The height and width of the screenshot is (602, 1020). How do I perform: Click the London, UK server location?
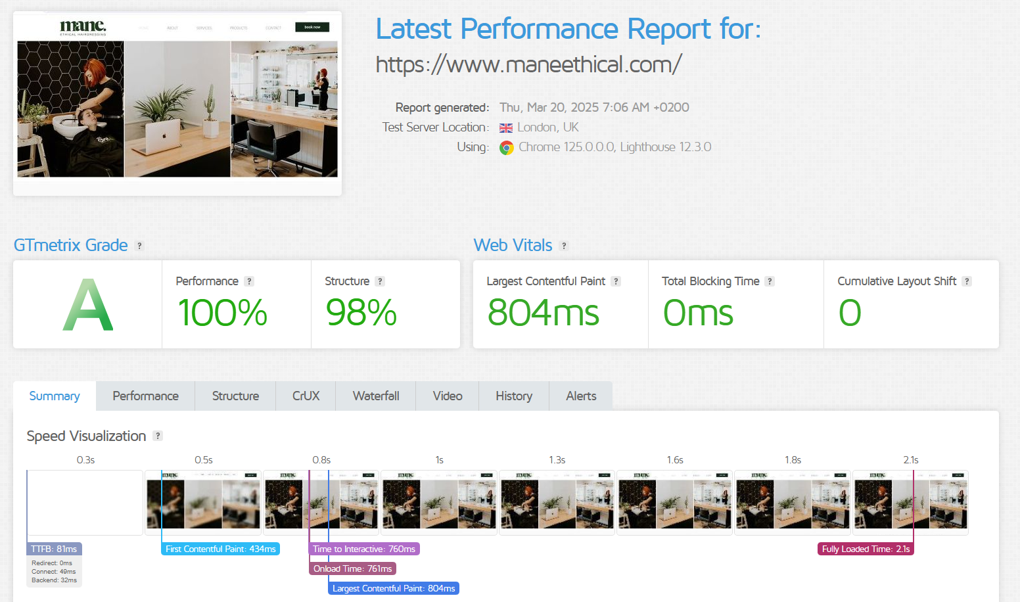[x=548, y=127]
